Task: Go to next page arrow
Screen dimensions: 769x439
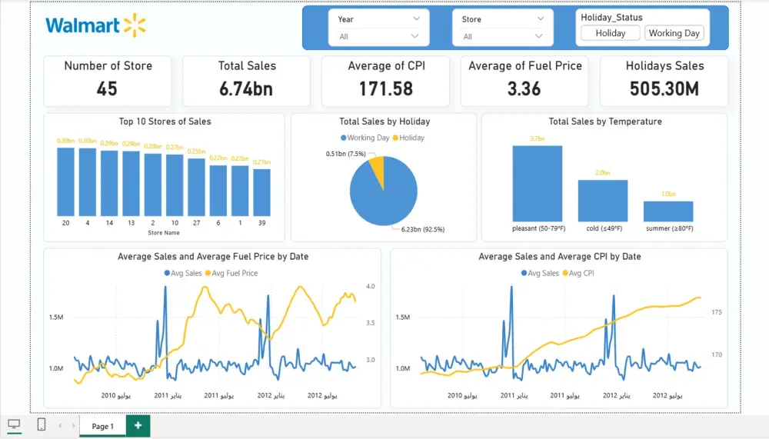Action: point(74,426)
